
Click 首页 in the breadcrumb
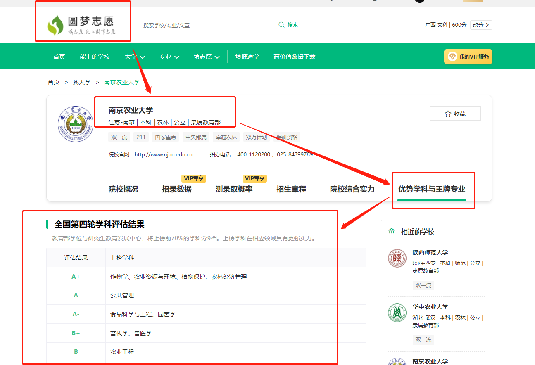54,82
